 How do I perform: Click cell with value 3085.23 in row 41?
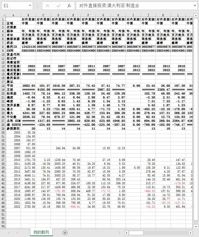tap(58, 175)
